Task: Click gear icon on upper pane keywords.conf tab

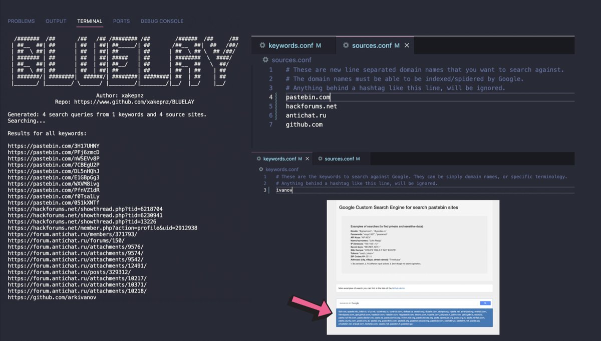Action: (x=262, y=45)
